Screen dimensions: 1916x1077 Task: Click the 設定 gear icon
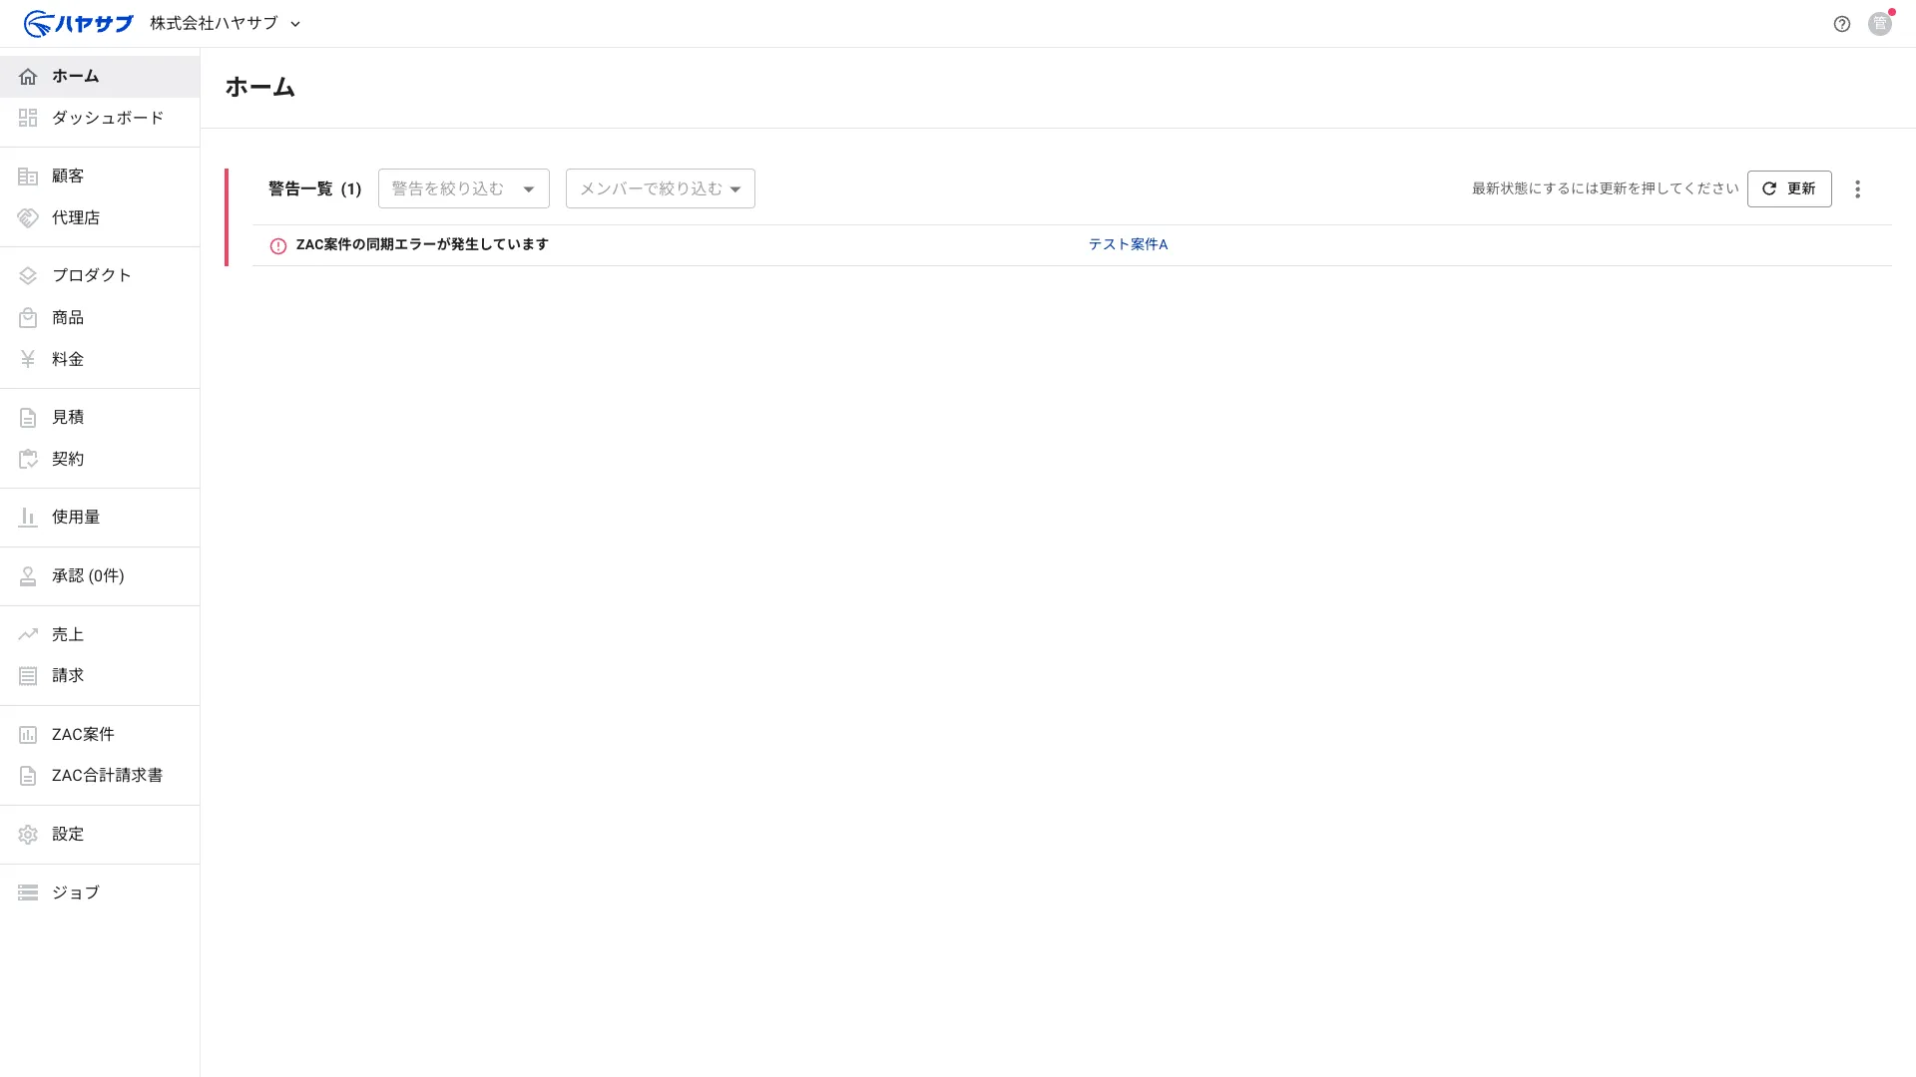coord(28,835)
